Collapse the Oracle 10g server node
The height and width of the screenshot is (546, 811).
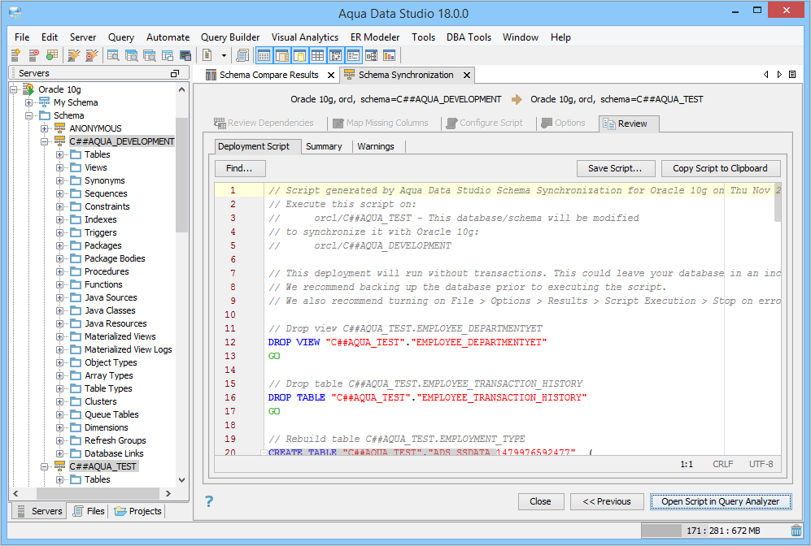(x=14, y=89)
